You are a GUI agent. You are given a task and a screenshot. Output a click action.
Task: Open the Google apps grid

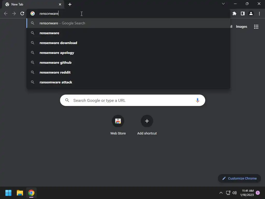pos(256,27)
